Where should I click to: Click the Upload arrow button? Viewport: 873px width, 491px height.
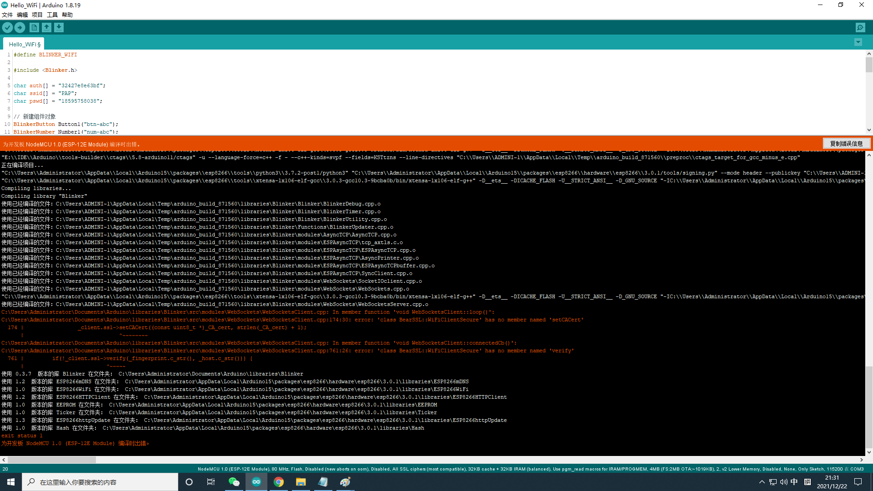click(x=20, y=28)
